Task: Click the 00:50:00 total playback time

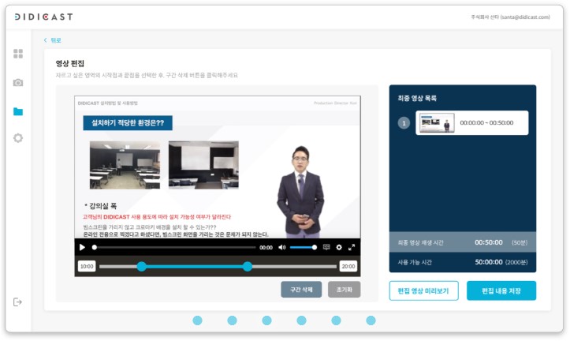Action: (x=489, y=242)
